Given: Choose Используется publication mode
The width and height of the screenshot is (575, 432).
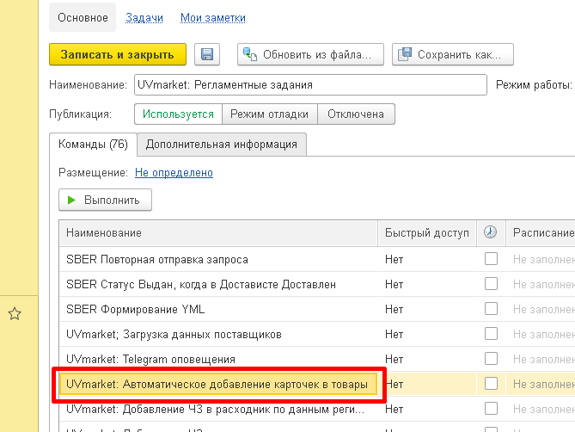Looking at the screenshot, I should click(178, 114).
